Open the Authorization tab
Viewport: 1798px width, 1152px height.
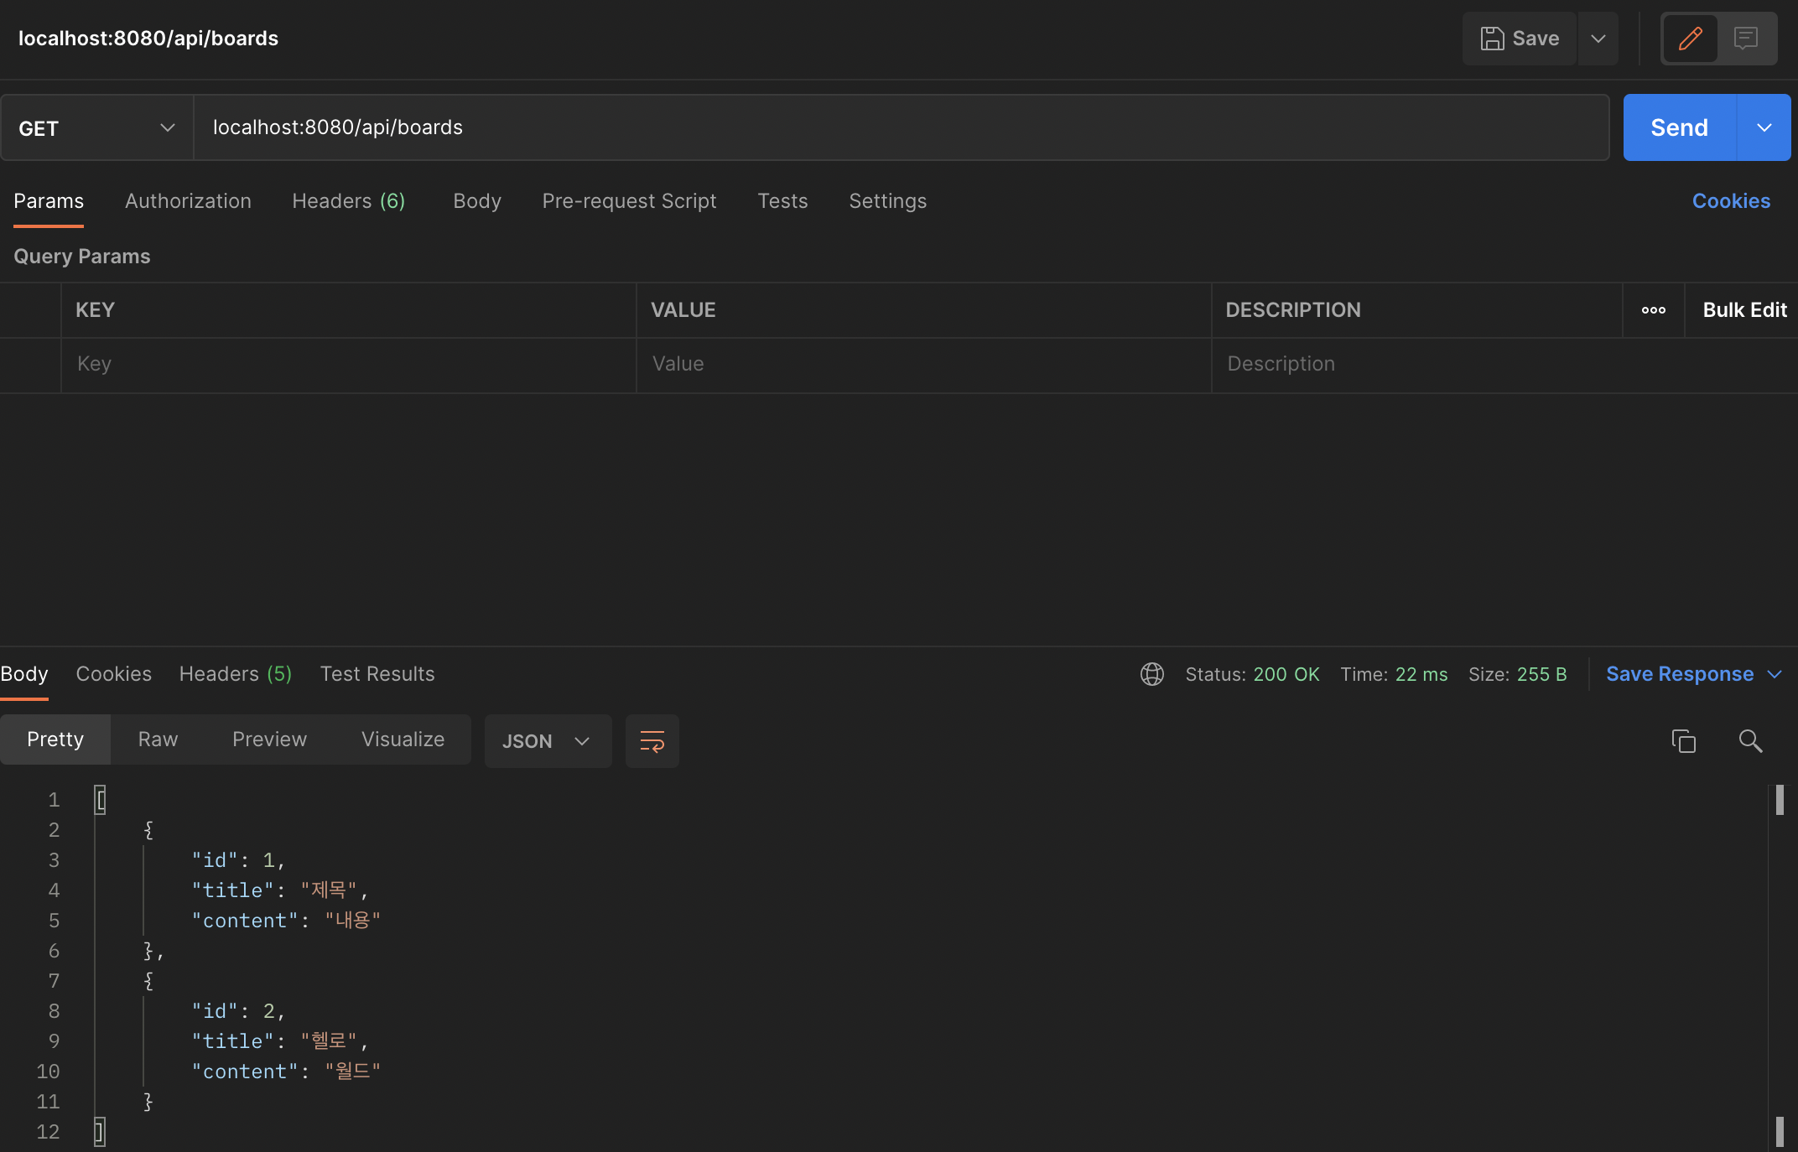click(x=188, y=201)
